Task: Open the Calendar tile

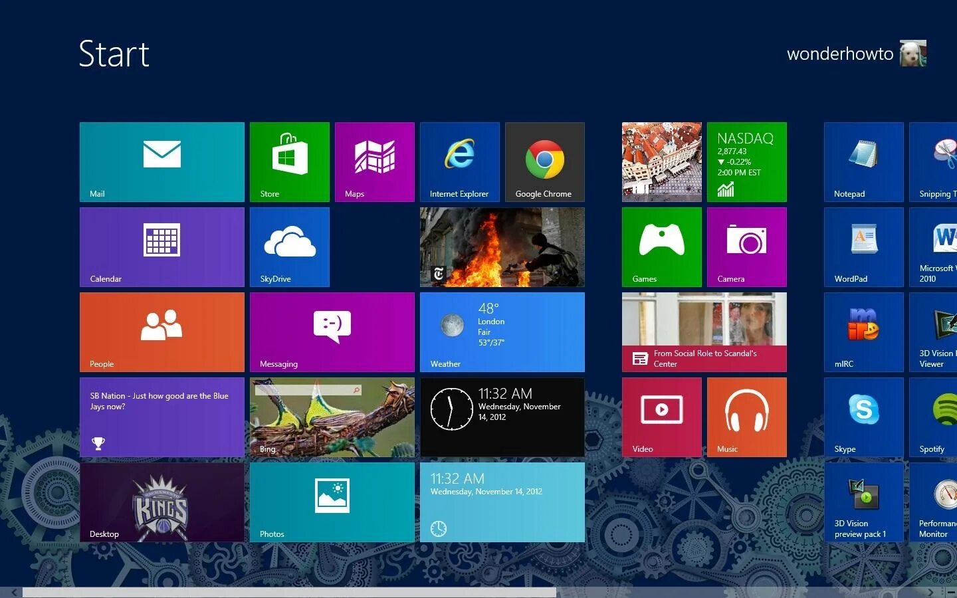Action: [162, 247]
